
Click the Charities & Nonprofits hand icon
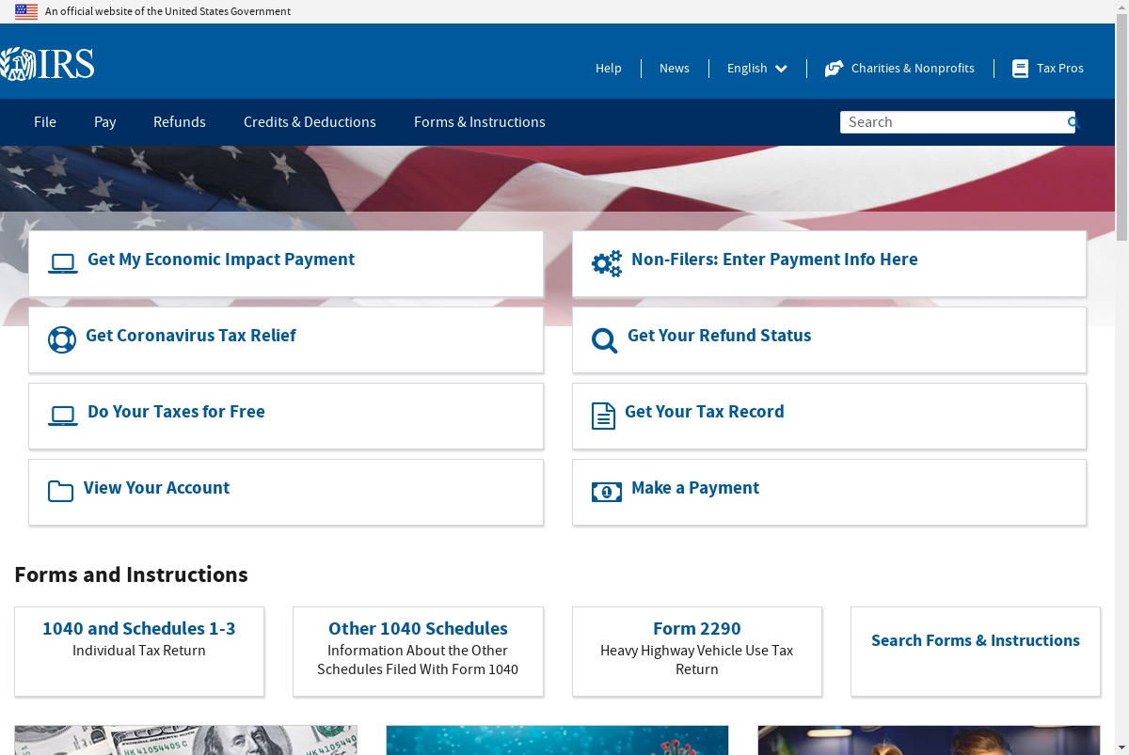834,69
